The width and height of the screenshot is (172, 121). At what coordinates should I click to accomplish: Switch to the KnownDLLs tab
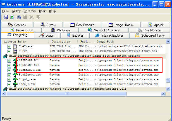[x=21, y=30]
